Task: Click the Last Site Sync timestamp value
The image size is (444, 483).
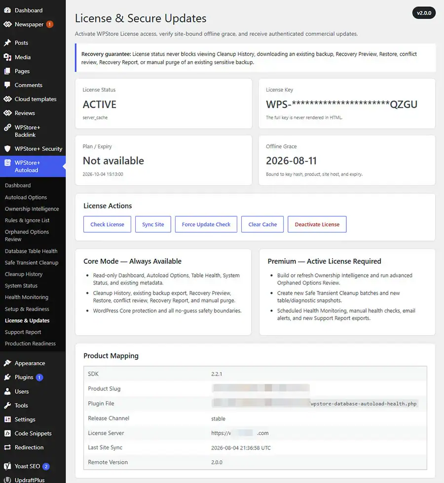Action: pos(241,448)
